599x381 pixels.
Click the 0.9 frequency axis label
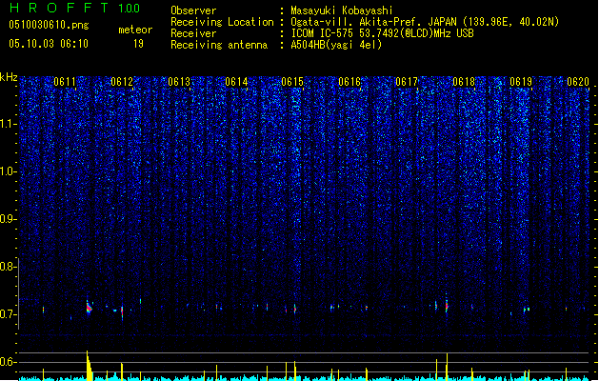point(9,219)
